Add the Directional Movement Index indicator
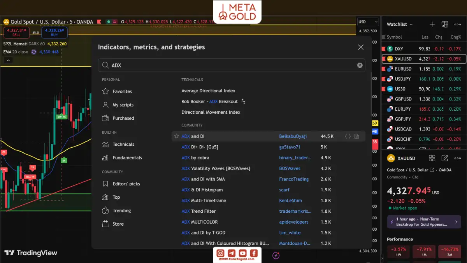Screen dimensions: 467x263 [x=211, y=112]
